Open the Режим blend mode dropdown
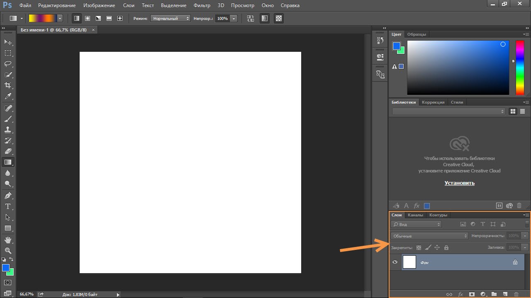 click(170, 19)
